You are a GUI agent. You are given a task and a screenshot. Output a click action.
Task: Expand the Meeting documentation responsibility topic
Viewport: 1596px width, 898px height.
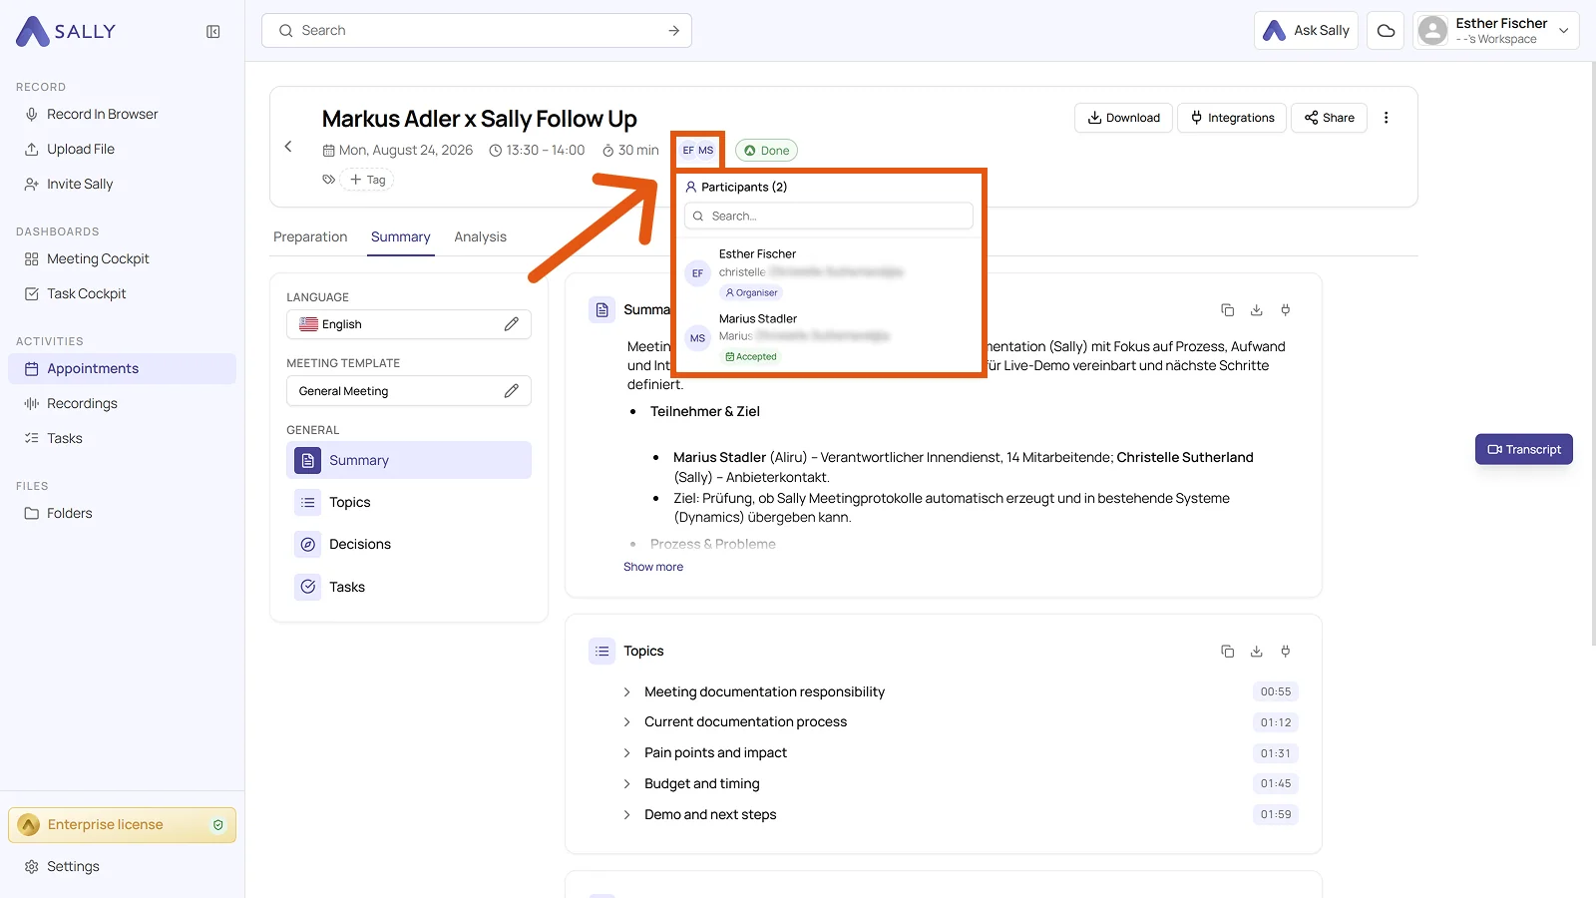pyautogui.click(x=626, y=692)
